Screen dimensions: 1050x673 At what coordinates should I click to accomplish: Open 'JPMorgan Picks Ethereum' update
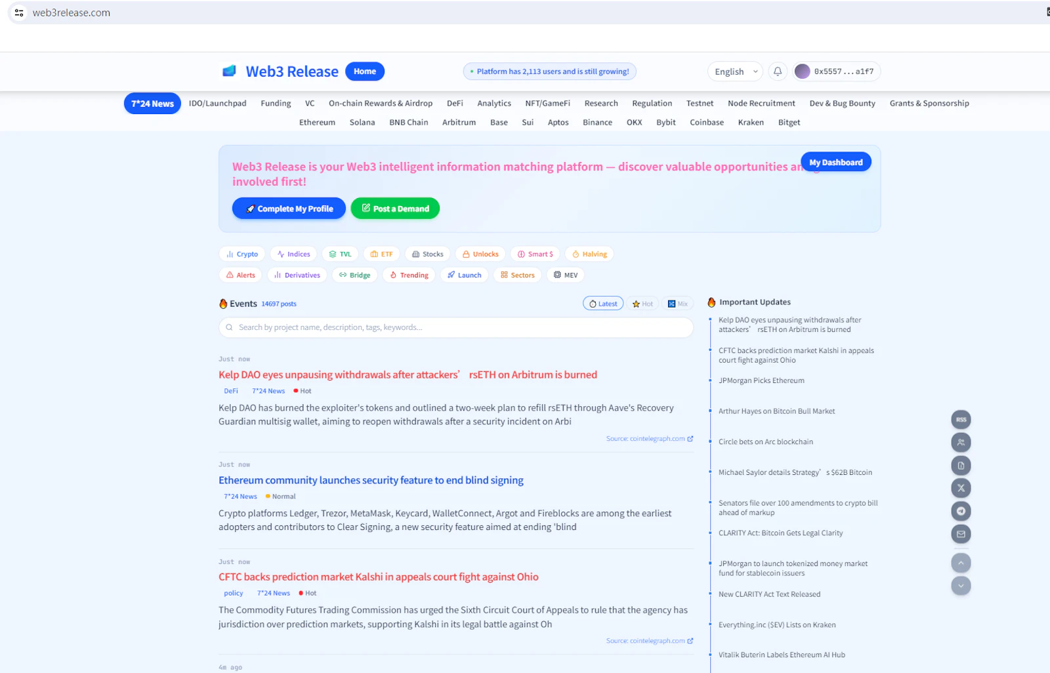pyautogui.click(x=761, y=380)
